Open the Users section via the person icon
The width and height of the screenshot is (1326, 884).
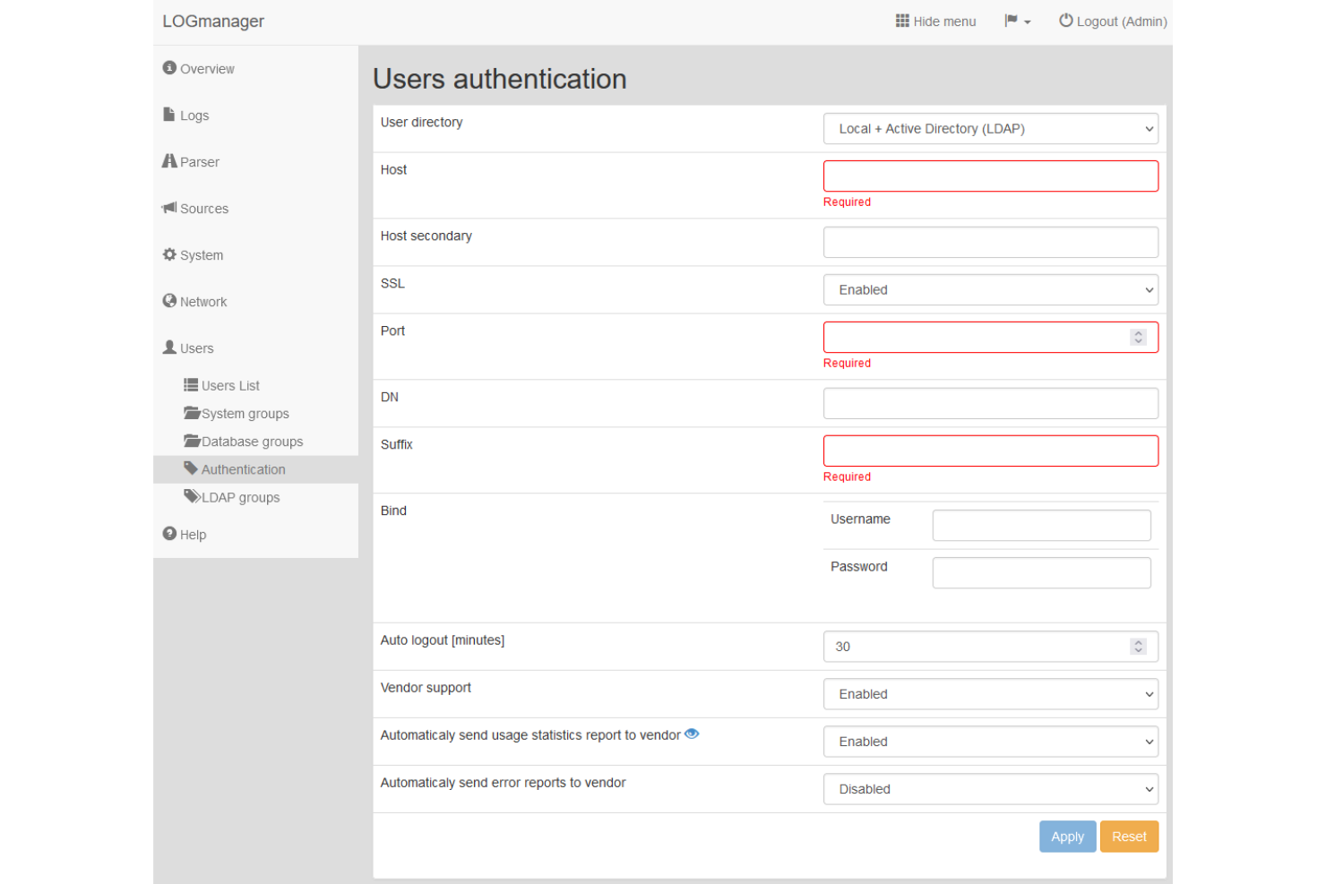[x=168, y=347]
